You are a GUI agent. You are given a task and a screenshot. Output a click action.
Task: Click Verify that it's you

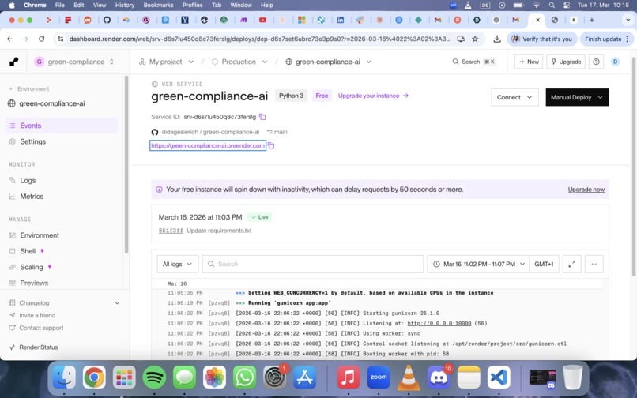pyautogui.click(x=542, y=39)
